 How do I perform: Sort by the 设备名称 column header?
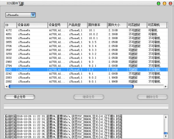coord(32,25)
